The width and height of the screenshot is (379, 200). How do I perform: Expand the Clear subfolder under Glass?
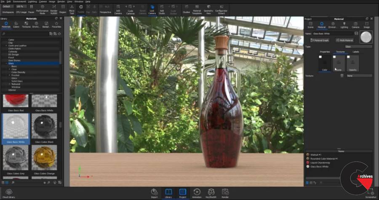(x=9, y=69)
